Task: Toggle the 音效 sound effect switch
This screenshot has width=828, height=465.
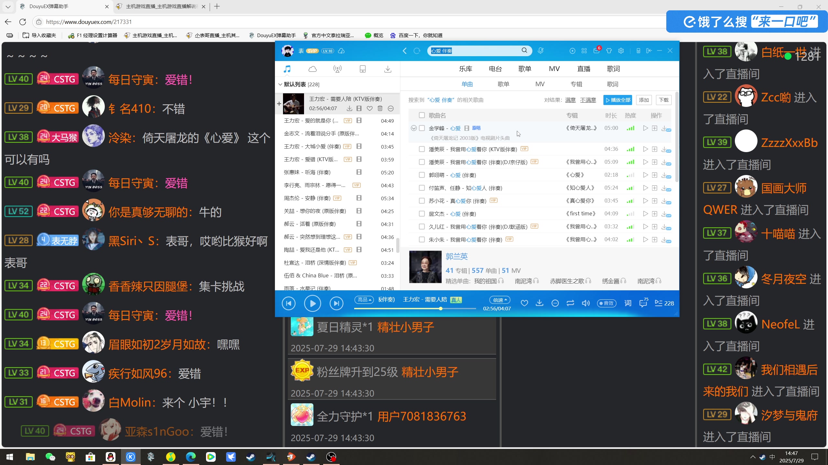Action: coord(606,303)
